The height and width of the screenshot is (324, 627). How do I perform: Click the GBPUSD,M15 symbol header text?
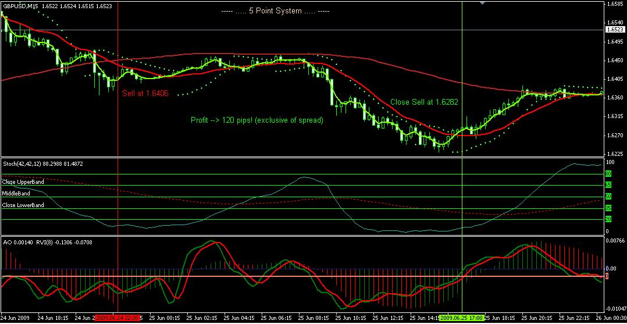tap(20, 6)
